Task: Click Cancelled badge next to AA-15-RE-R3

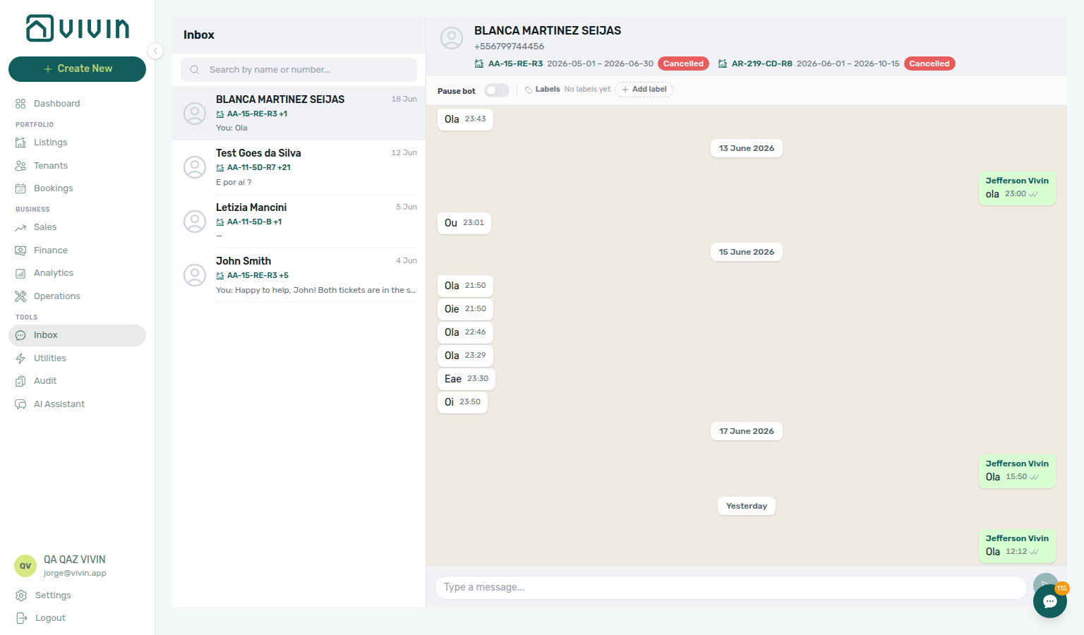Action: (683, 64)
